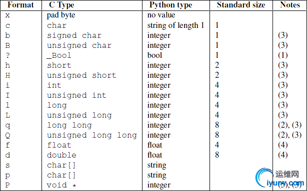This screenshot has height=191, width=307.
Task: Click the 'unsigned long long' C type entry
Action: click(x=92, y=135)
